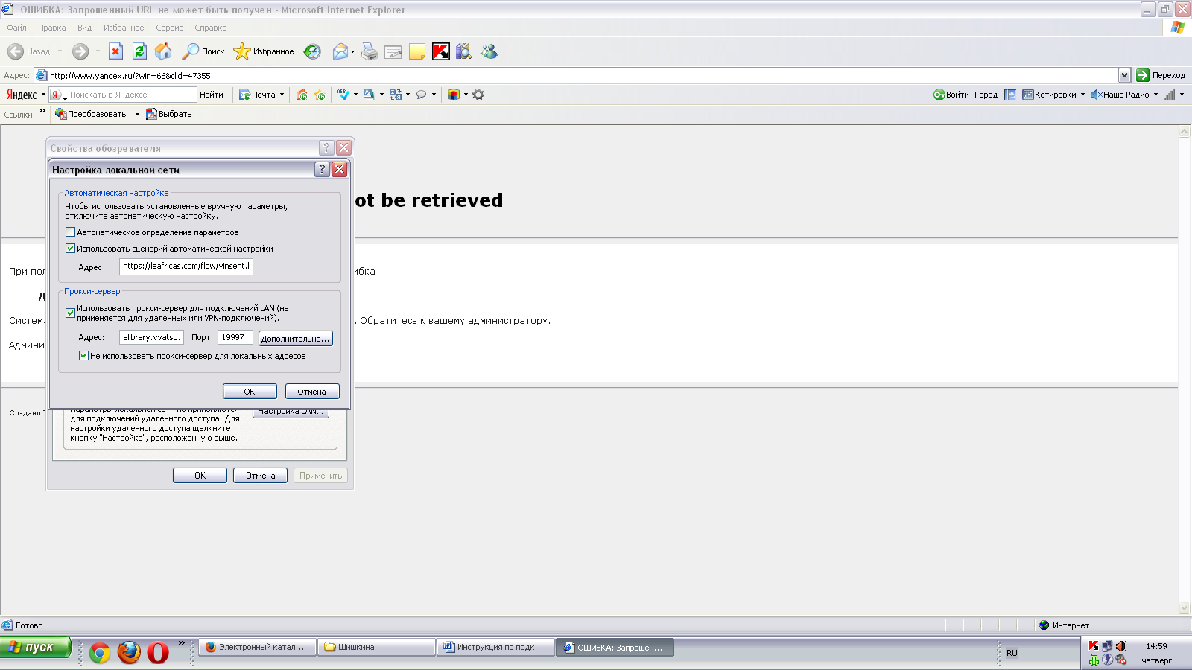Launch Google Chrome from quick launch
The height and width of the screenshot is (670, 1192).
pos(100,653)
